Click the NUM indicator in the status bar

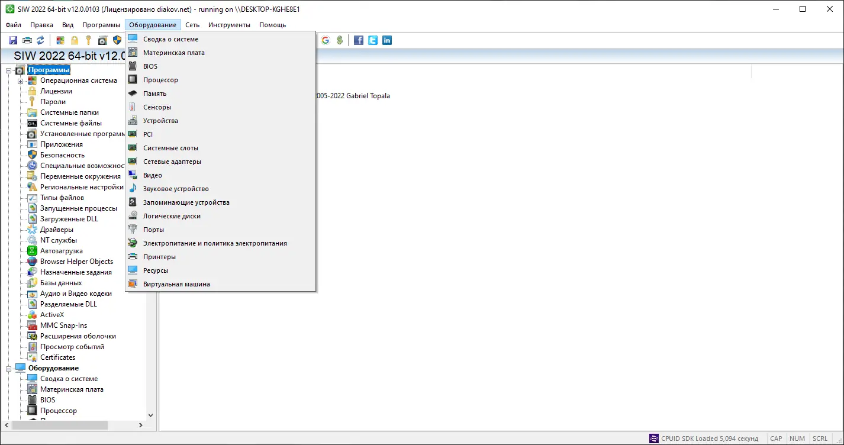[x=797, y=438]
